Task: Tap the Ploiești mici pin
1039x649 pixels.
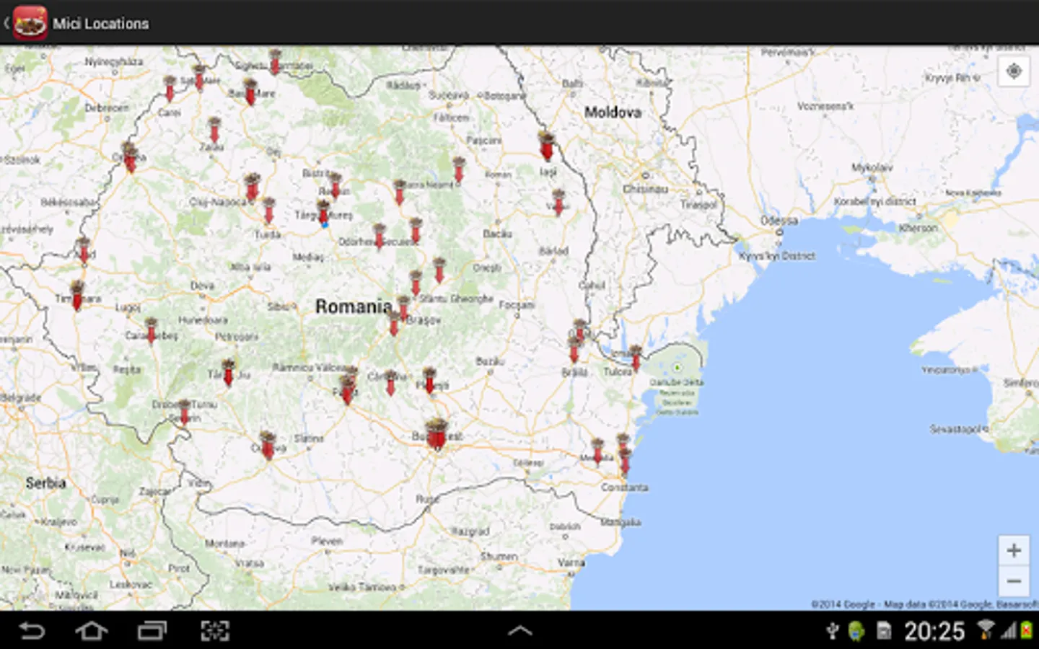Action: coord(429,381)
